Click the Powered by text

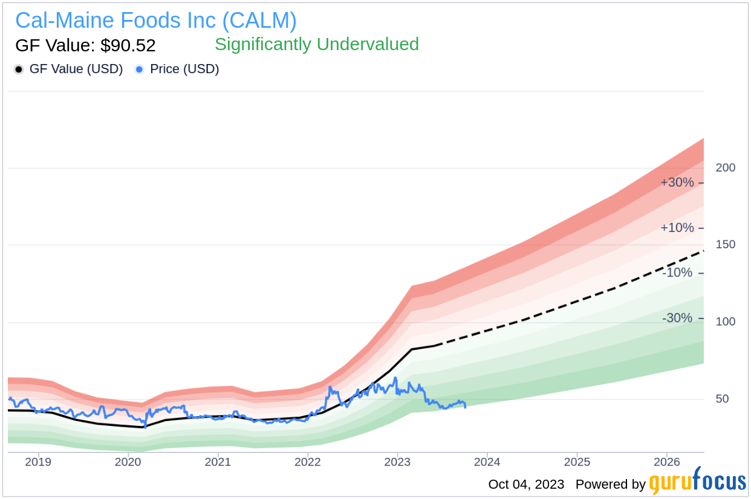pos(611,485)
